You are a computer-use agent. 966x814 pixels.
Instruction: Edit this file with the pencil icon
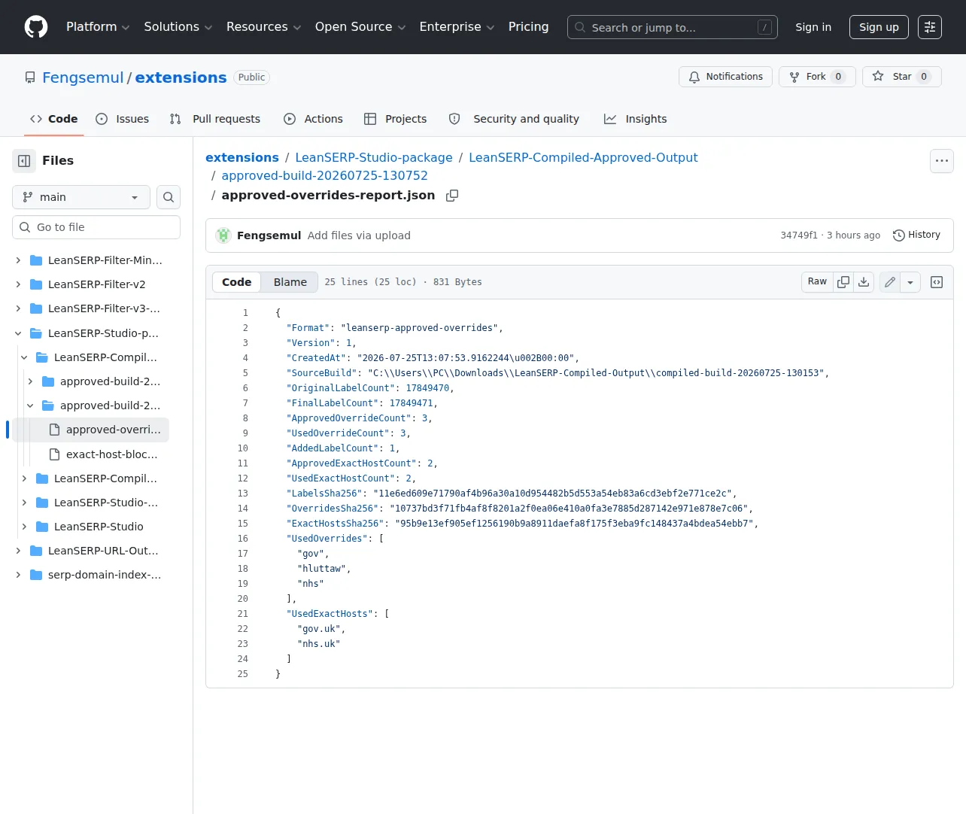click(890, 282)
